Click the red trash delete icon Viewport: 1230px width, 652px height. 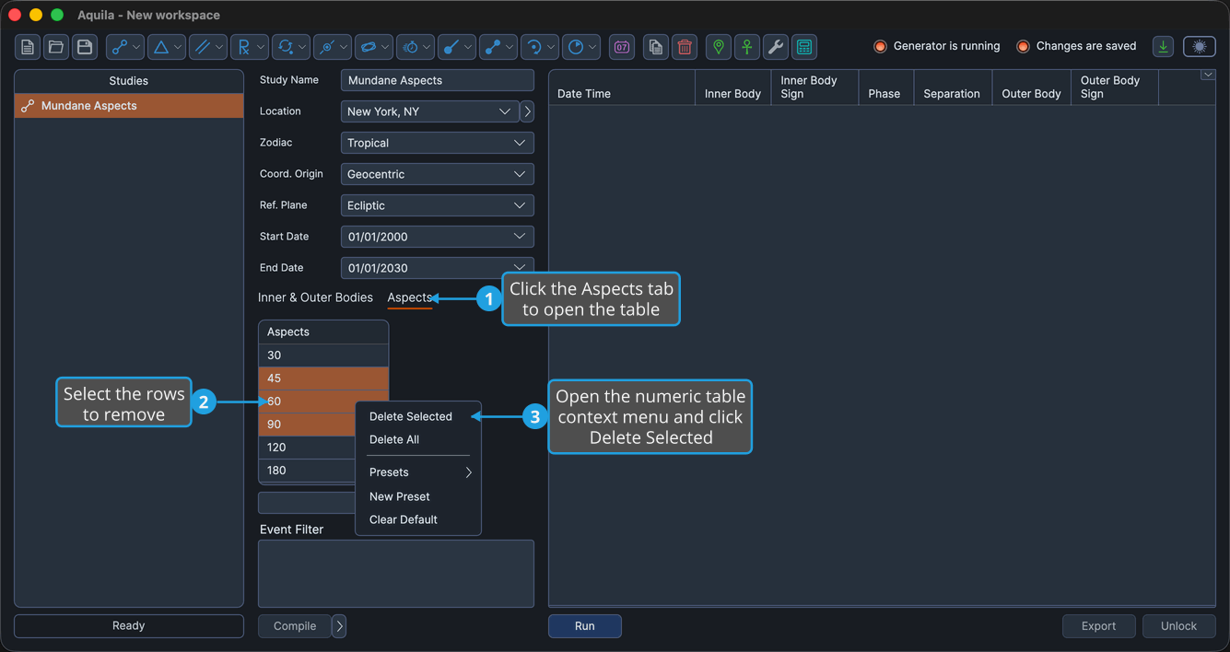point(684,47)
